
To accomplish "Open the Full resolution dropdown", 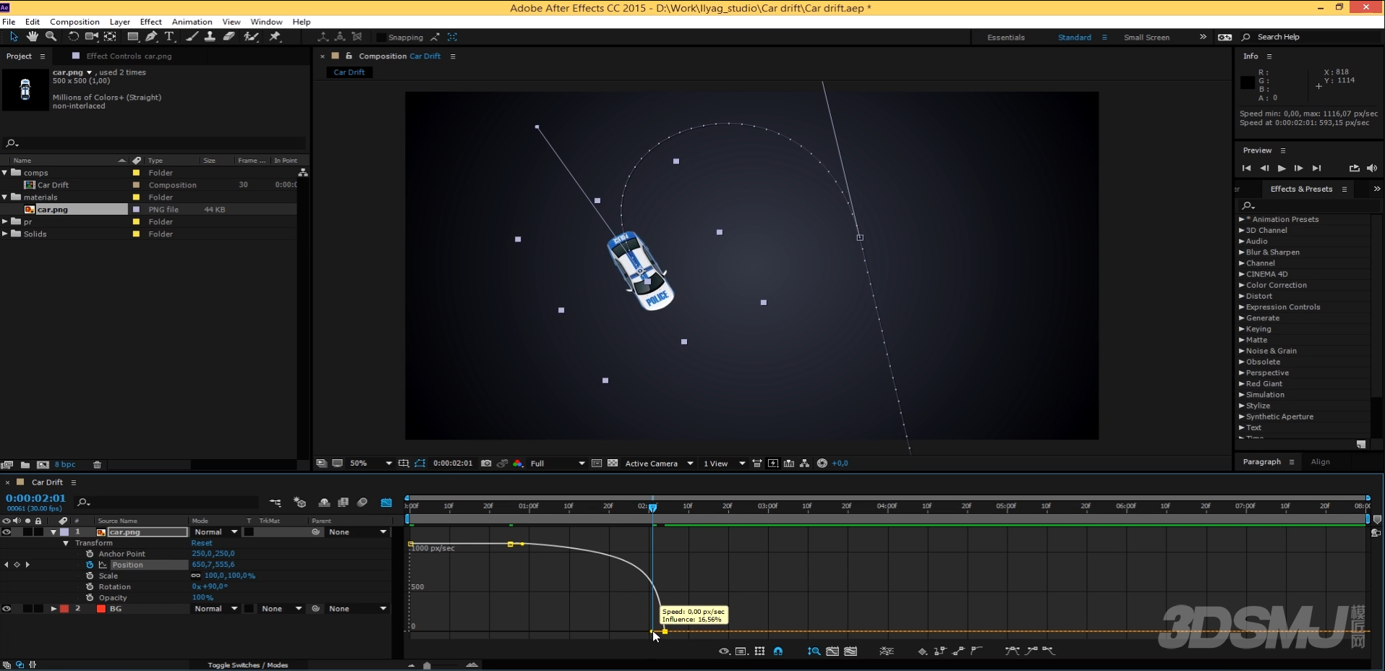I will click(x=558, y=463).
